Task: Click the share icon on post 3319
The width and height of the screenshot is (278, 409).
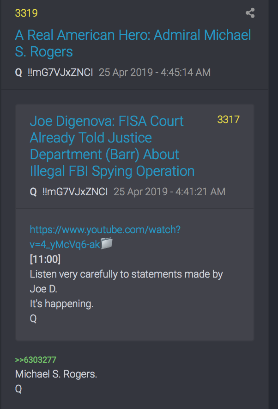Action: (250, 13)
